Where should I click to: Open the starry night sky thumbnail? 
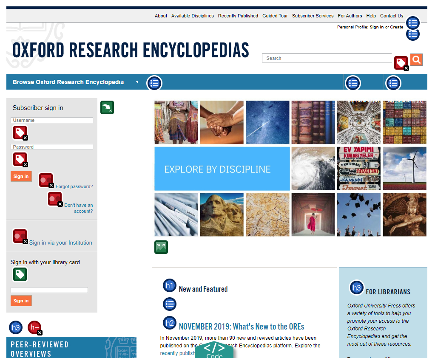pos(267,122)
